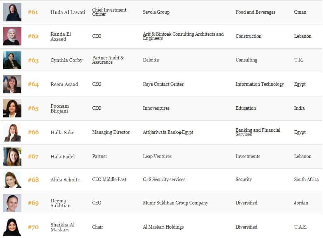323x238 pixels.
Task: Click Alida Scholtz's profile photo
Action: point(12,180)
